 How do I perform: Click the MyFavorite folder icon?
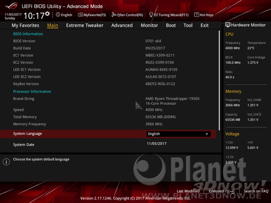(x=80, y=15)
